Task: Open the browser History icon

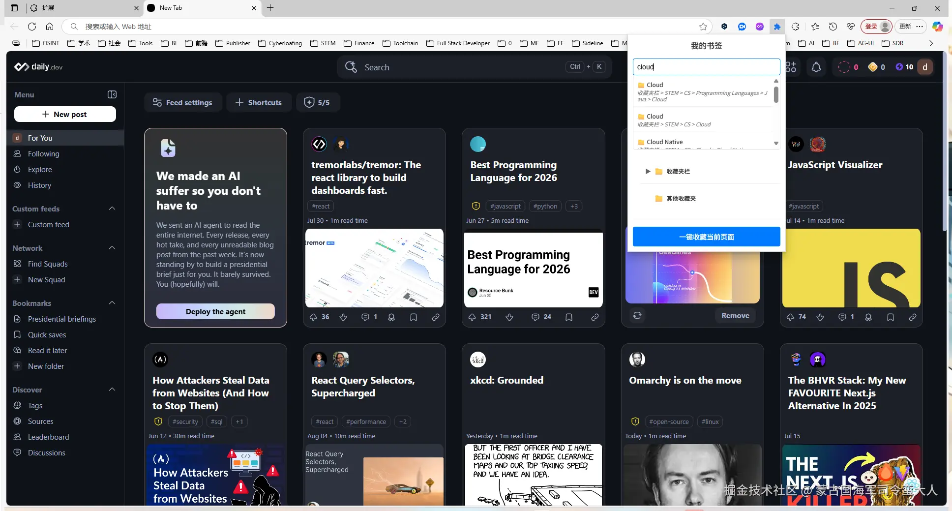Action: point(833,27)
